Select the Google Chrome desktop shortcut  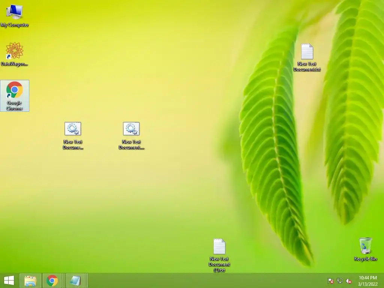[15, 96]
